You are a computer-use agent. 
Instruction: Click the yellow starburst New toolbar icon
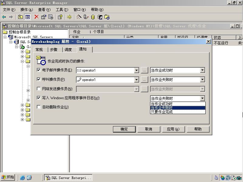point(69,17)
